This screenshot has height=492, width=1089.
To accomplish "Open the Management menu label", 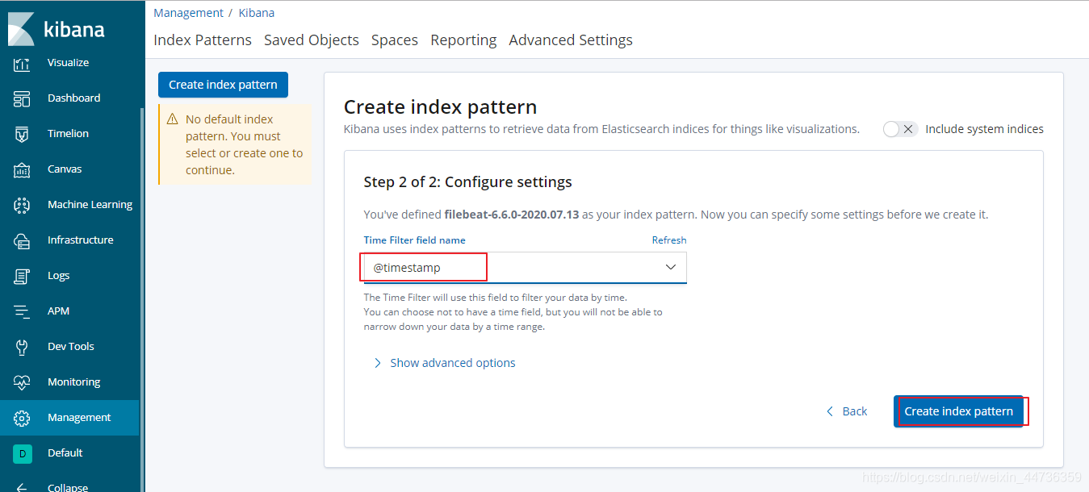I will point(79,418).
